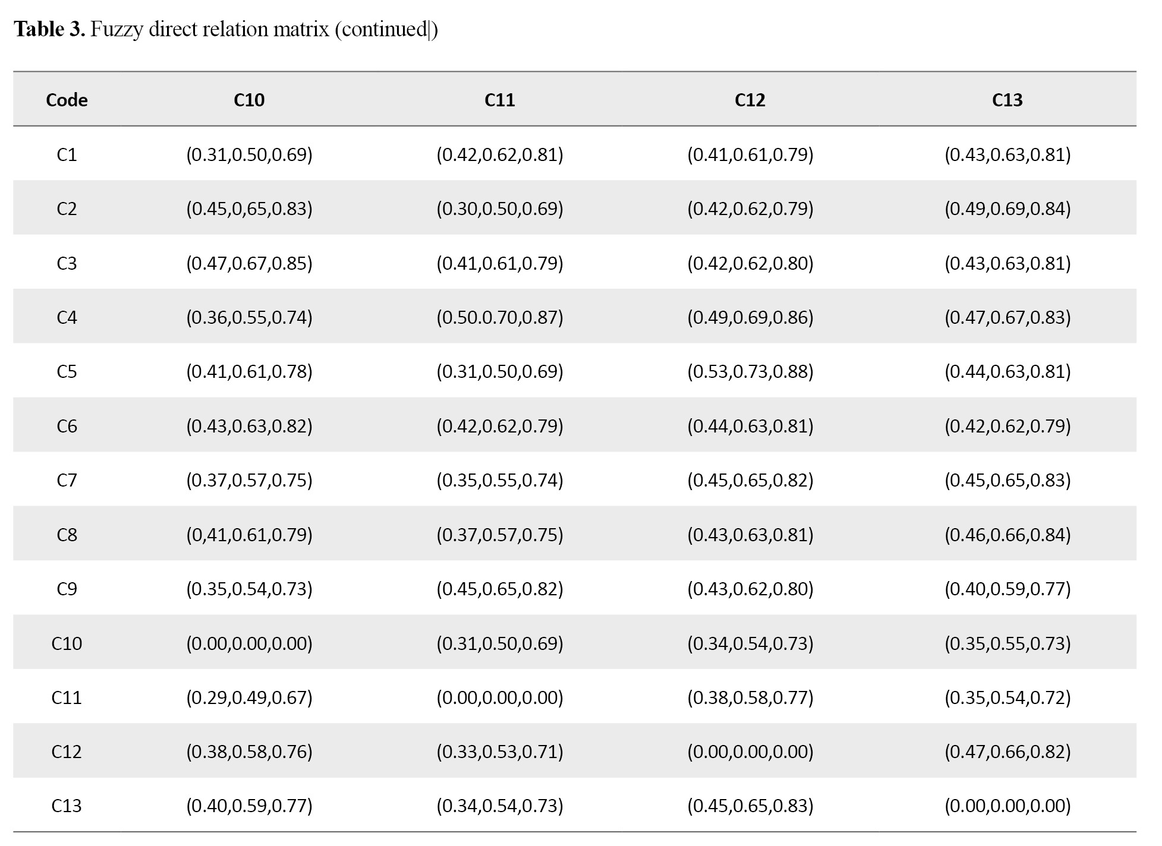Viewport: 1162px width, 846px height.
Task: Select the C13 column header
Action: 1007,100
